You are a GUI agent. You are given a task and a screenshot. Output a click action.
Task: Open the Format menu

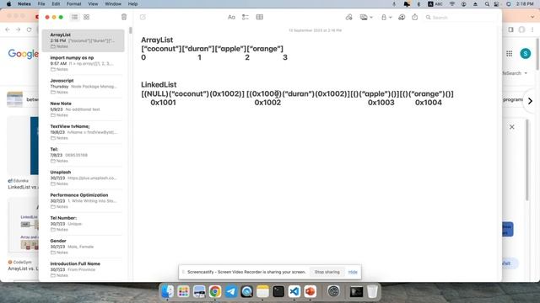tap(73, 3)
